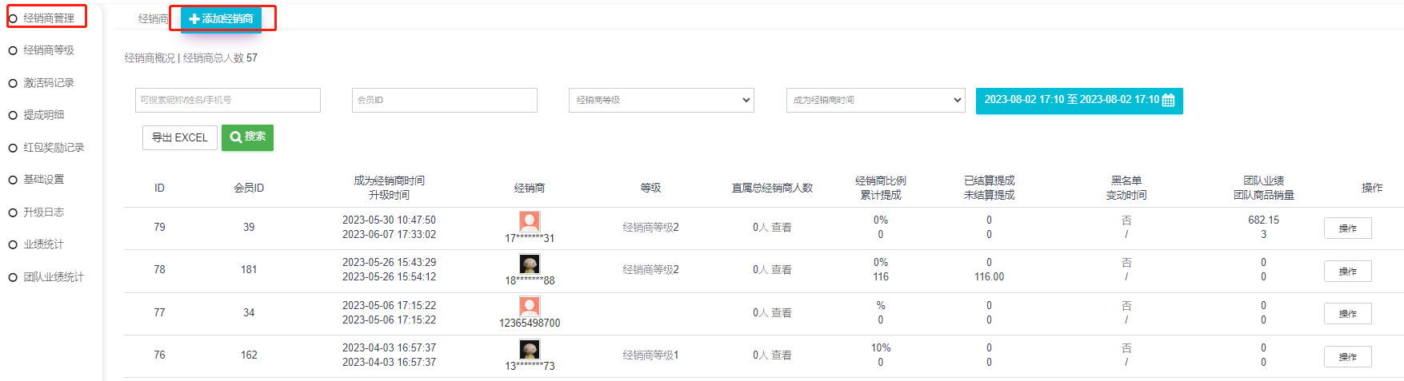Export list with 导出 EXCEL button
The image size is (1404, 381).
point(180,137)
